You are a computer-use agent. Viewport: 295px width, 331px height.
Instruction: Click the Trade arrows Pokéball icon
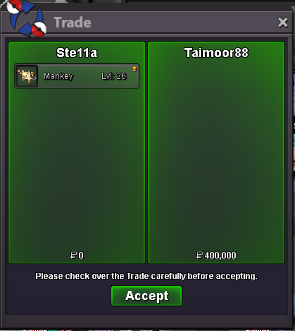click(x=26, y=18)
